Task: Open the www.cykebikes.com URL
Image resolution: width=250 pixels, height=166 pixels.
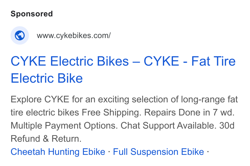Action: coord(74,35)
